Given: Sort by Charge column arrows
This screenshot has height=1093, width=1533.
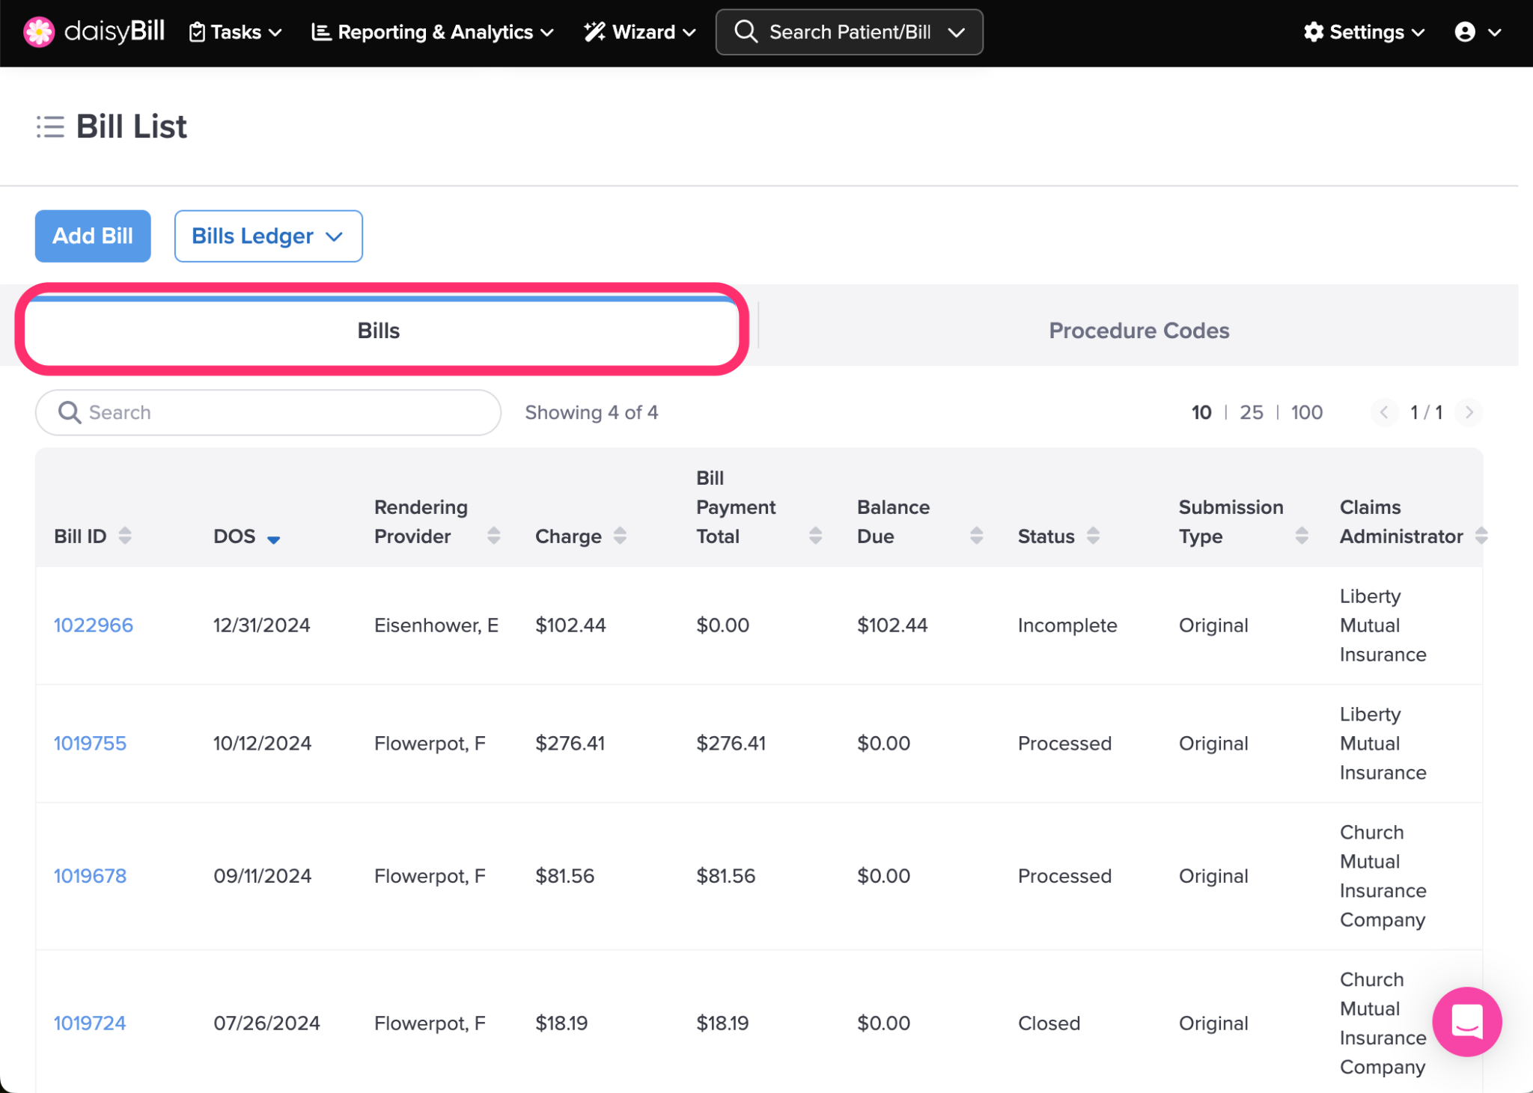Looking at the screenshot, I should click(x=620, y=536).
